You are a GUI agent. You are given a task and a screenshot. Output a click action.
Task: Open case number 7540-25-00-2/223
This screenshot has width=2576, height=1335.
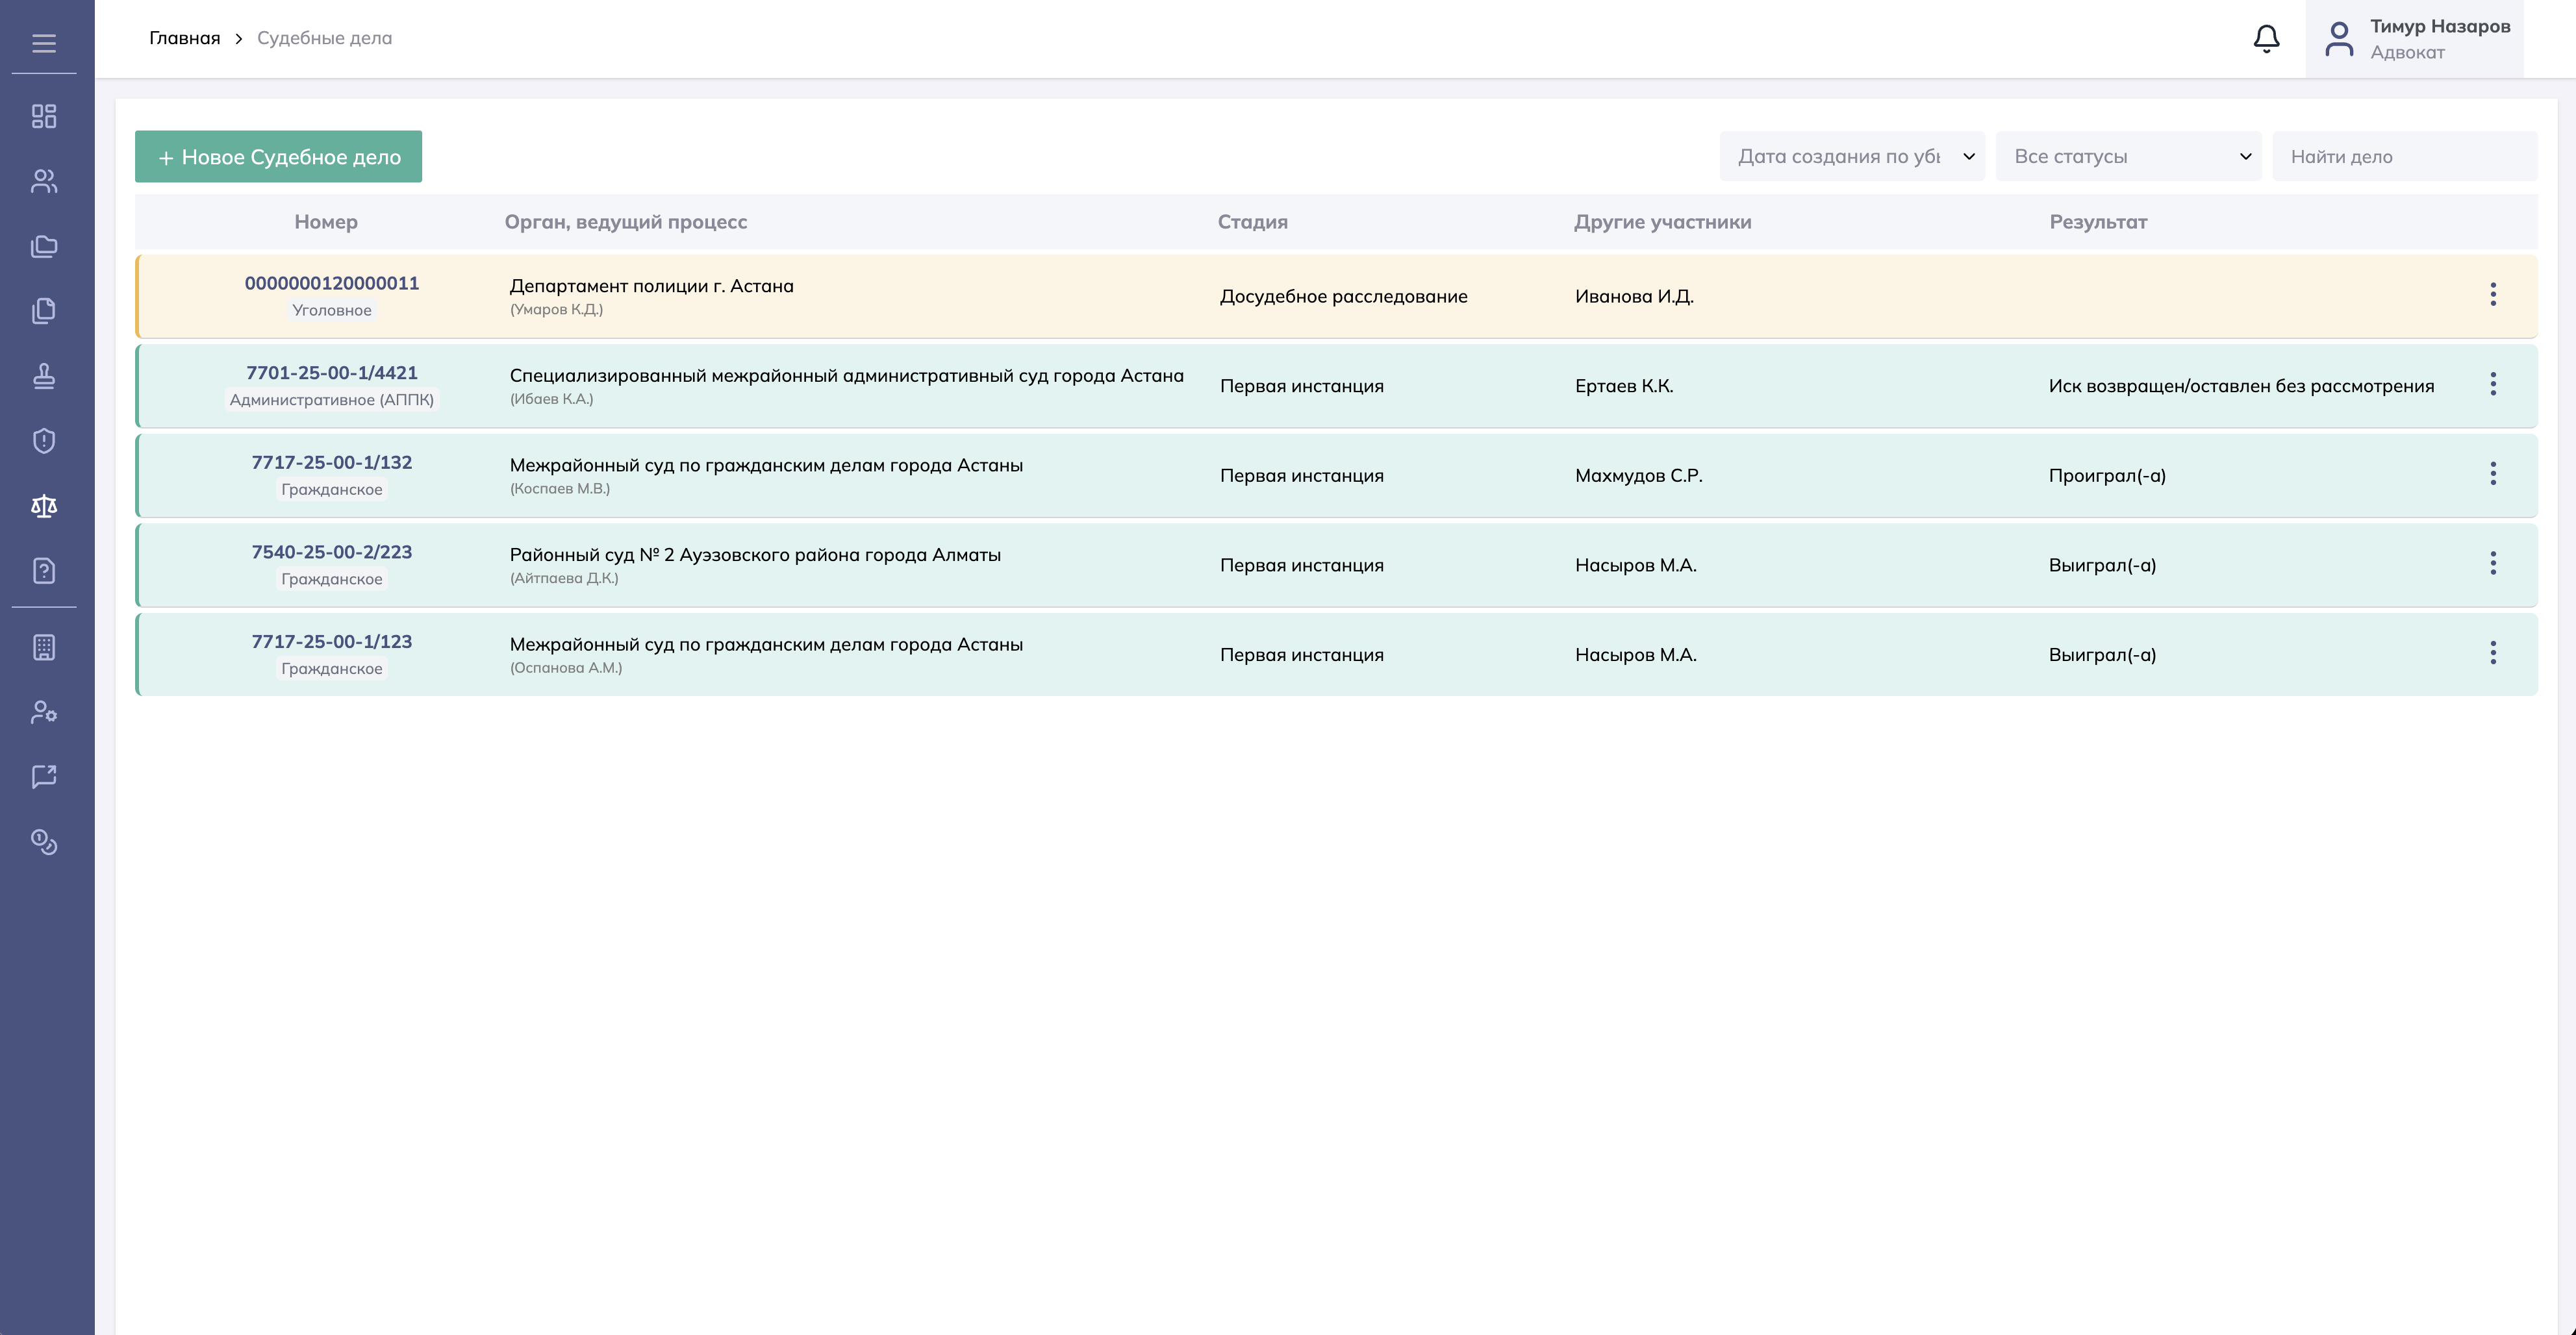(x=331, y=552)
